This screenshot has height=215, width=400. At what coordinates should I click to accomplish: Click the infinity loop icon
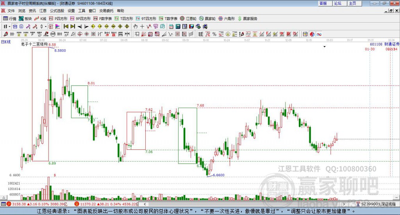point(319,34)
